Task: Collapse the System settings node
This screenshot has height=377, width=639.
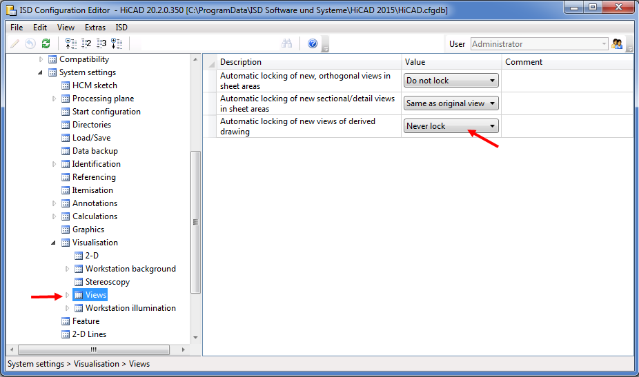Action: tap(40, 72)
